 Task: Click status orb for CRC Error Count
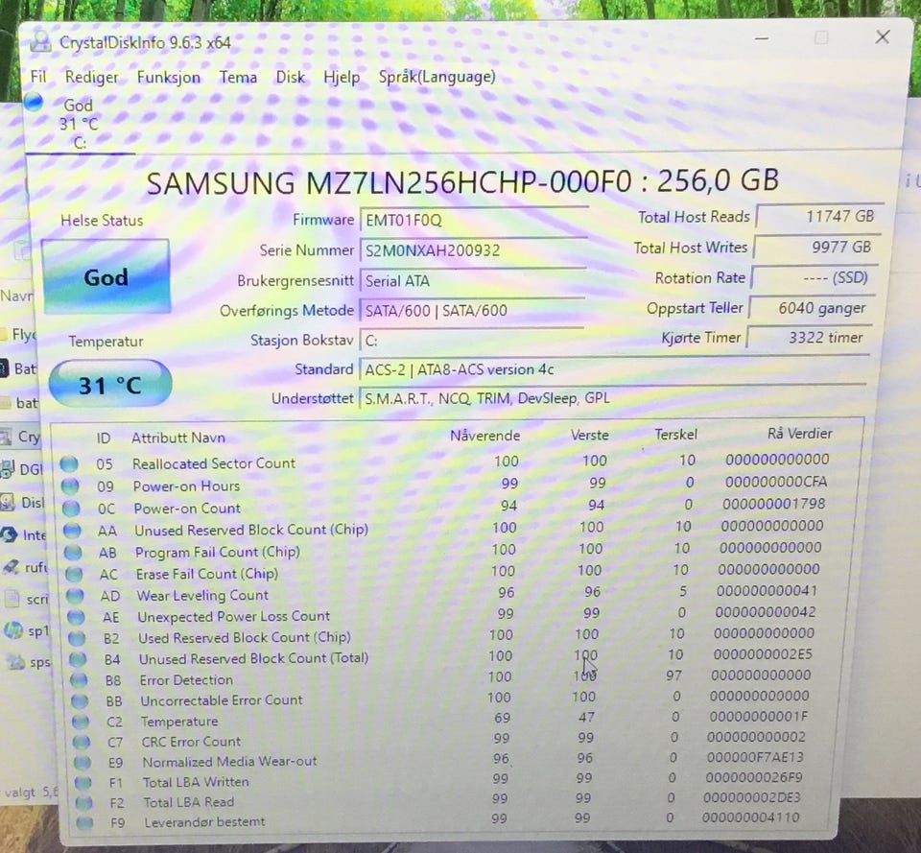[x=81, y=742]
